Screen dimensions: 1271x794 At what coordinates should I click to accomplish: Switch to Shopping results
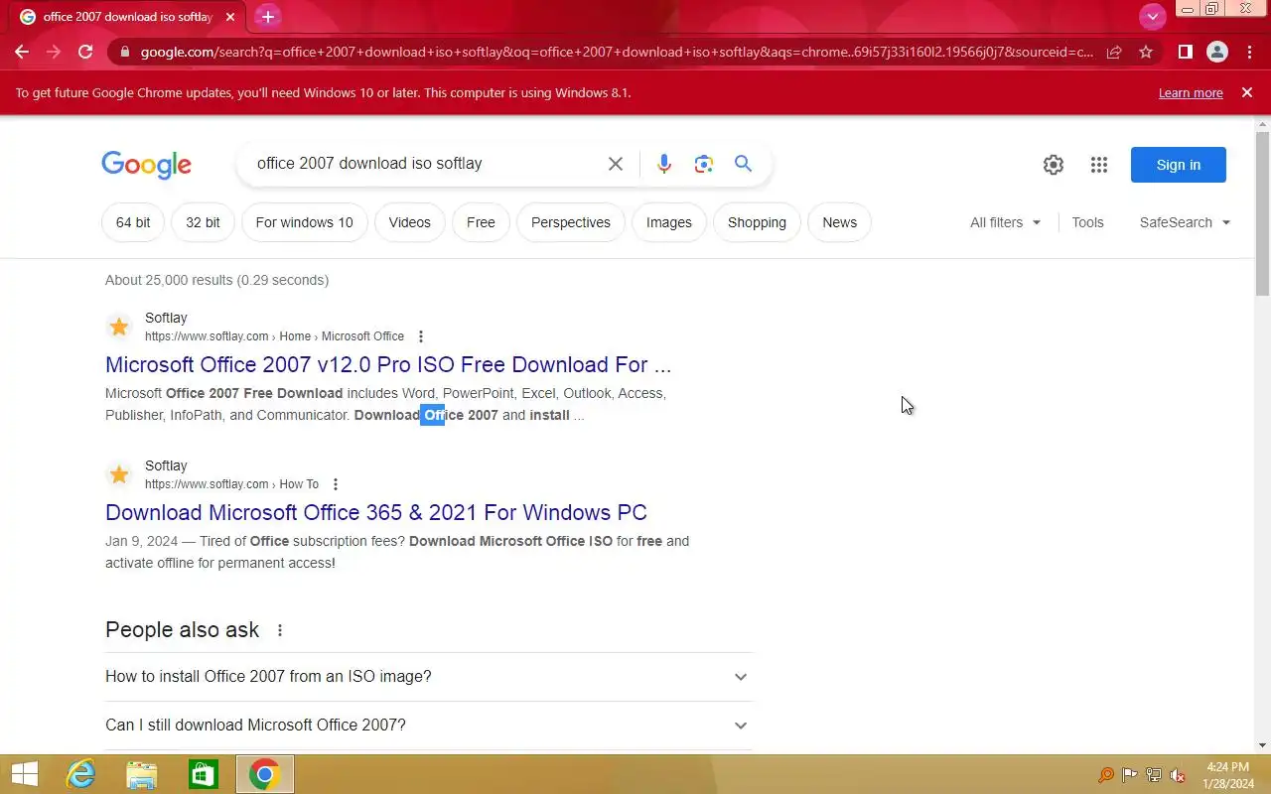pyautogui.click(x=757, y=222)
